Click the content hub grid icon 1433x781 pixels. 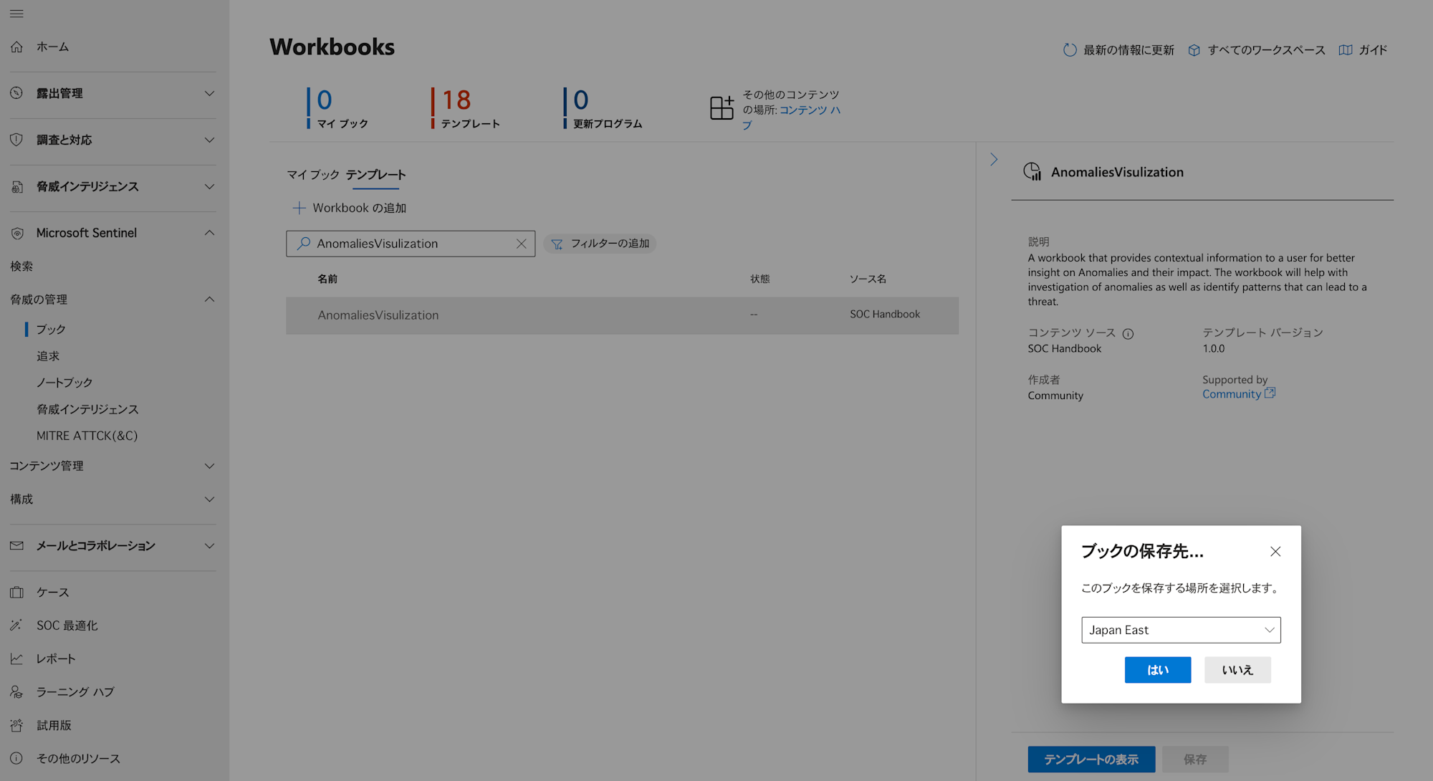[722, 107]
